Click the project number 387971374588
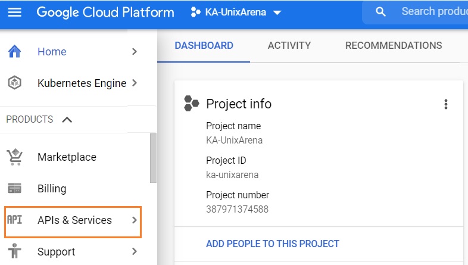The height and width of the screenshot is (265, 468). point(238,209)
